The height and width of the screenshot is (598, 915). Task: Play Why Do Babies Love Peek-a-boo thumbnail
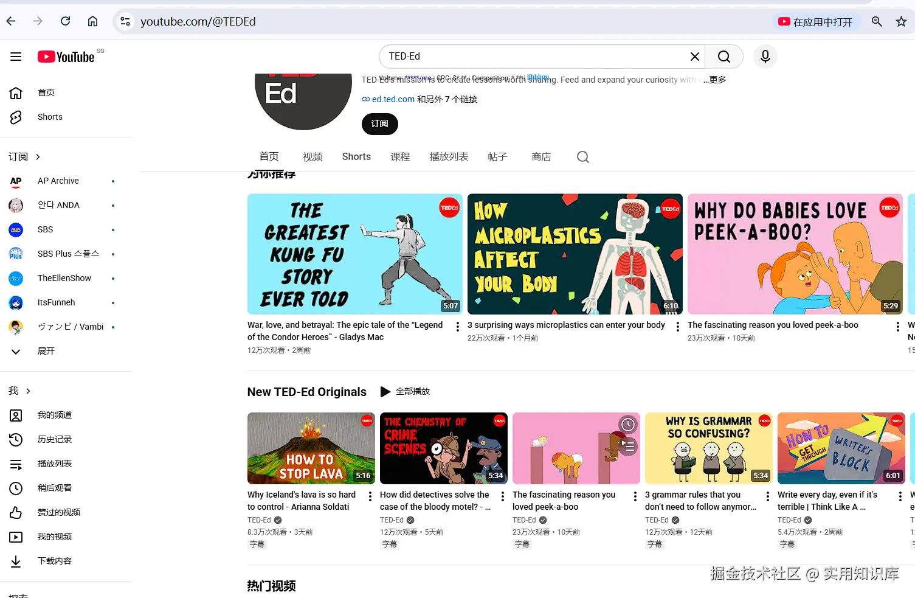click(795, 254)
